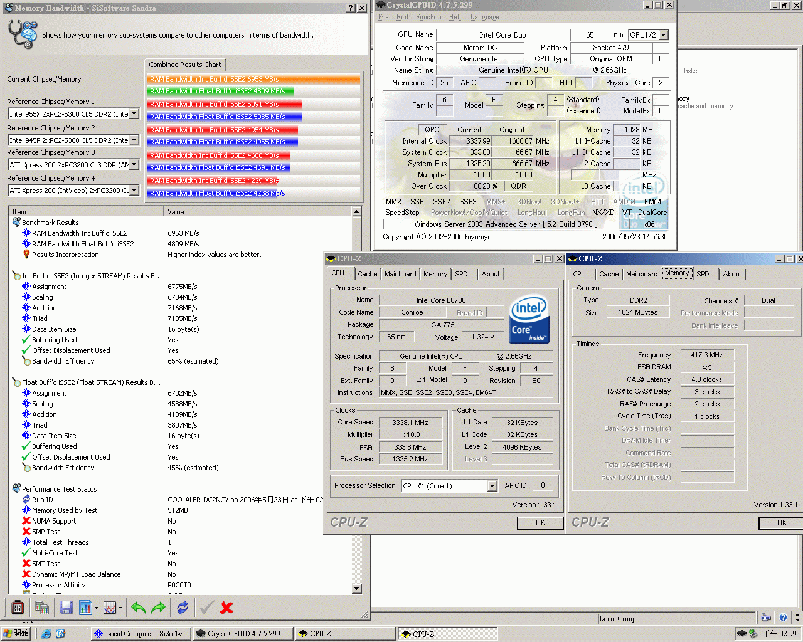Click the green forward arrow icon
Image resolution: width=803 pixels, height=642 pixels.
tap(159, 607)
